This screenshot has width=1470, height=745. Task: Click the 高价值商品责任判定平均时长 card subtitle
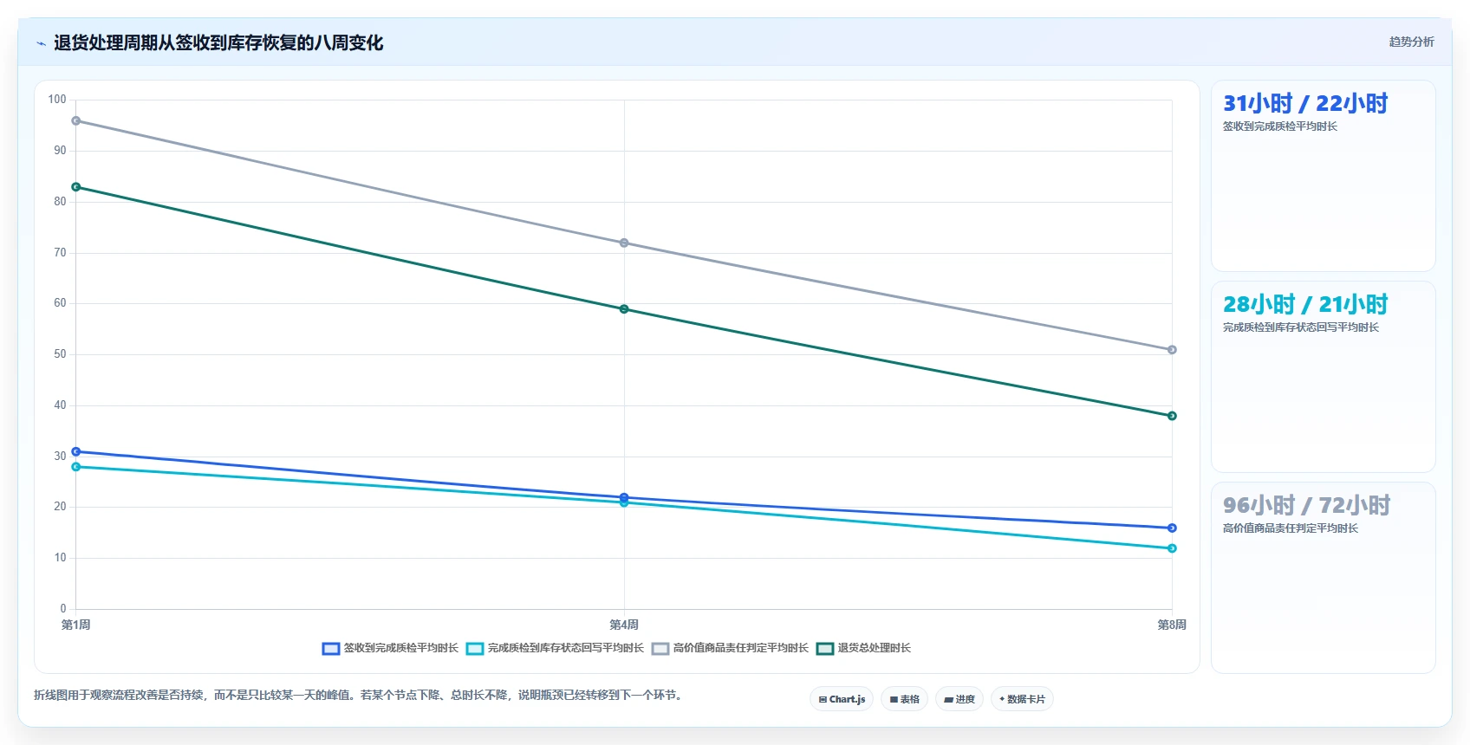[1291, 528]
